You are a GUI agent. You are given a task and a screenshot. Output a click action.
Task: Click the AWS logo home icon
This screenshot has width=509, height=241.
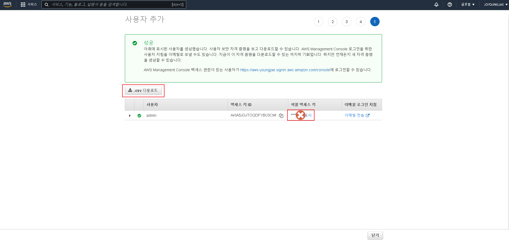click(x=7, y=5)
